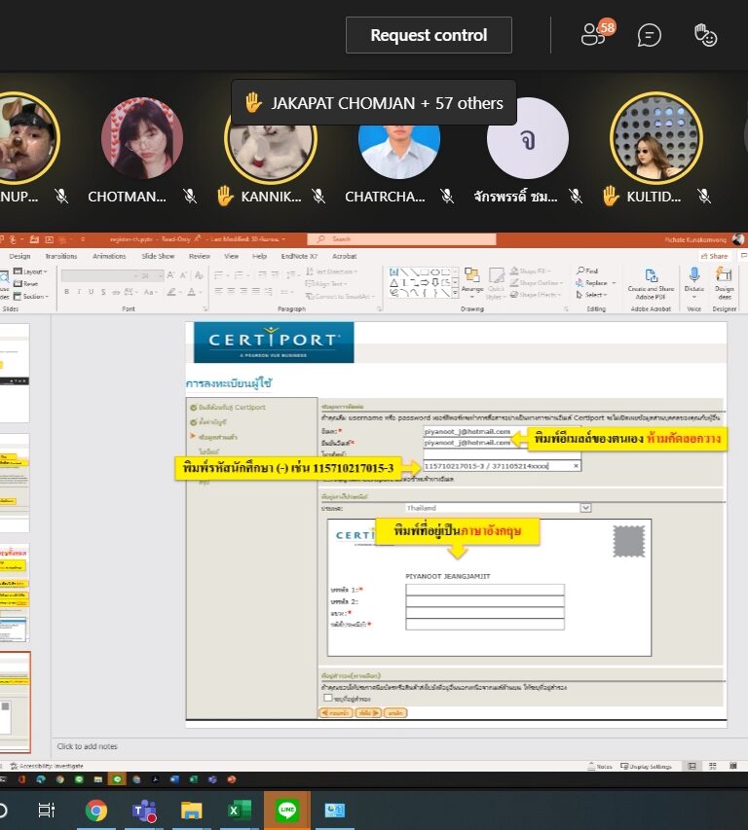The width and height of the screenshot is (748, 830).
Task: Expand the Align Text dropdown
Action: pyautogui.click(x=327, y=284)
